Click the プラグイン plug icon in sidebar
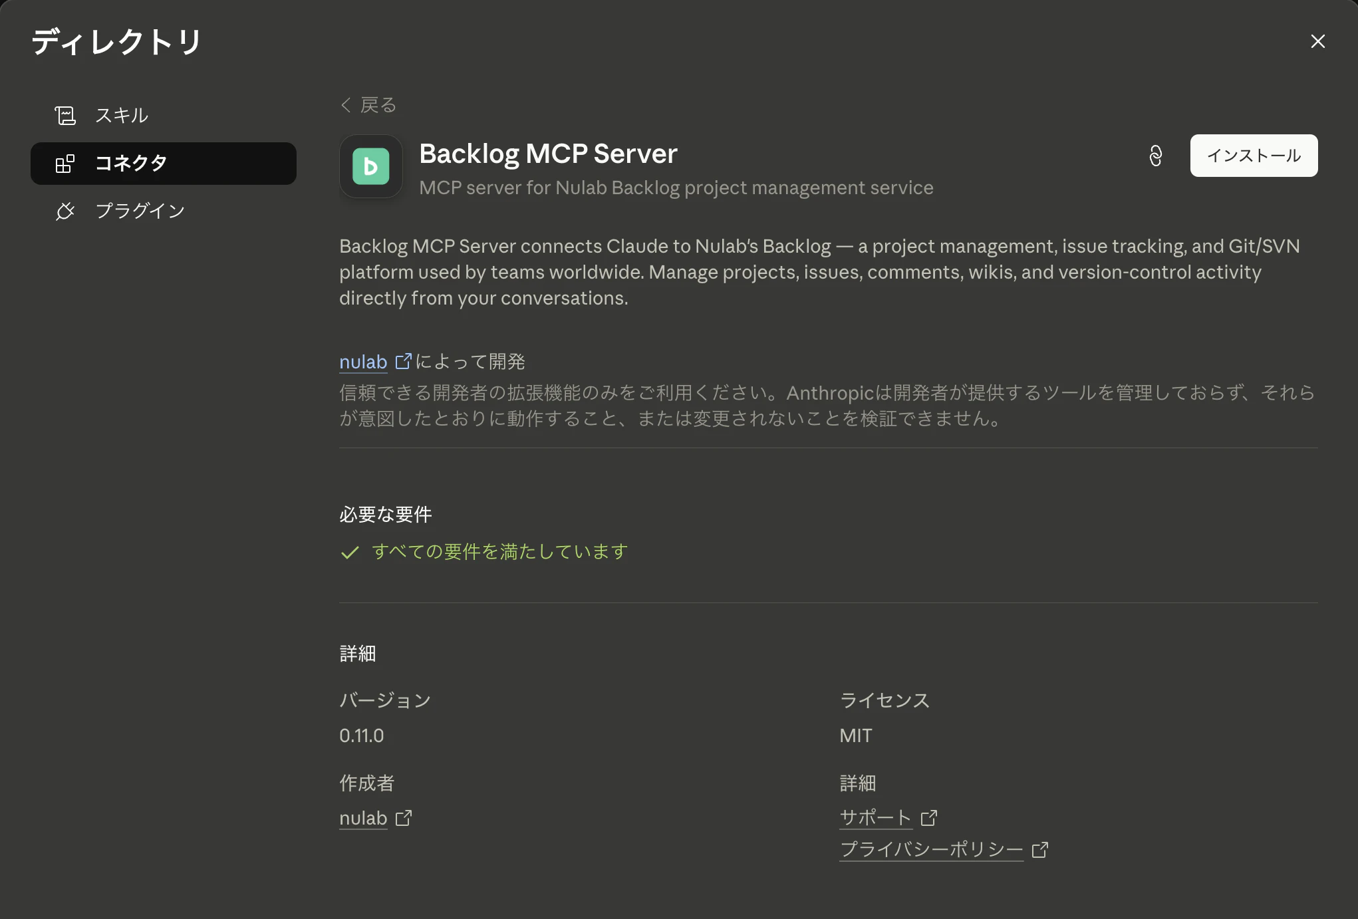1358x919 pixels. [65, 211]
